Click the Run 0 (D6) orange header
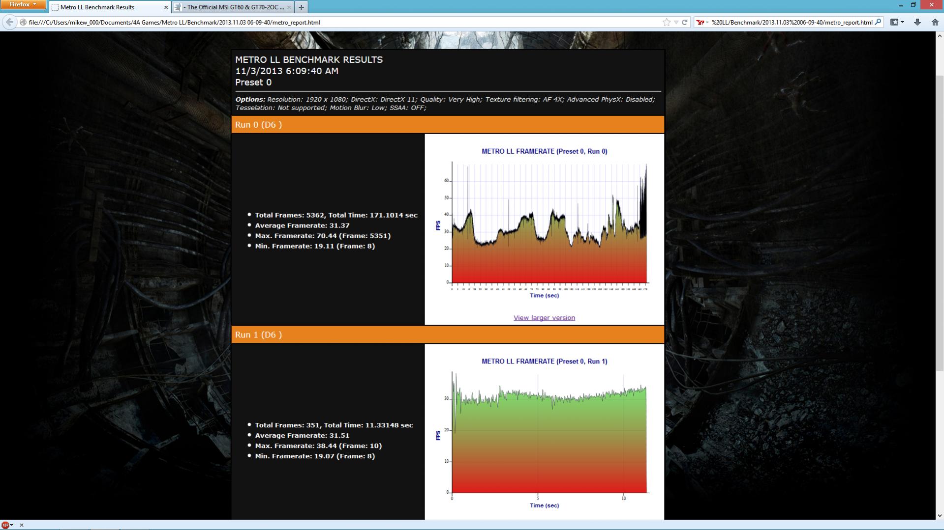Viewport: 944px width, 530px height. click(448, 125)
